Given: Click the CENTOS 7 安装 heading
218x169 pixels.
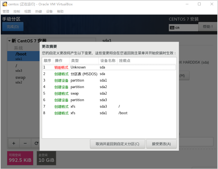Looking at the screenshot, I should coord(184,19).
